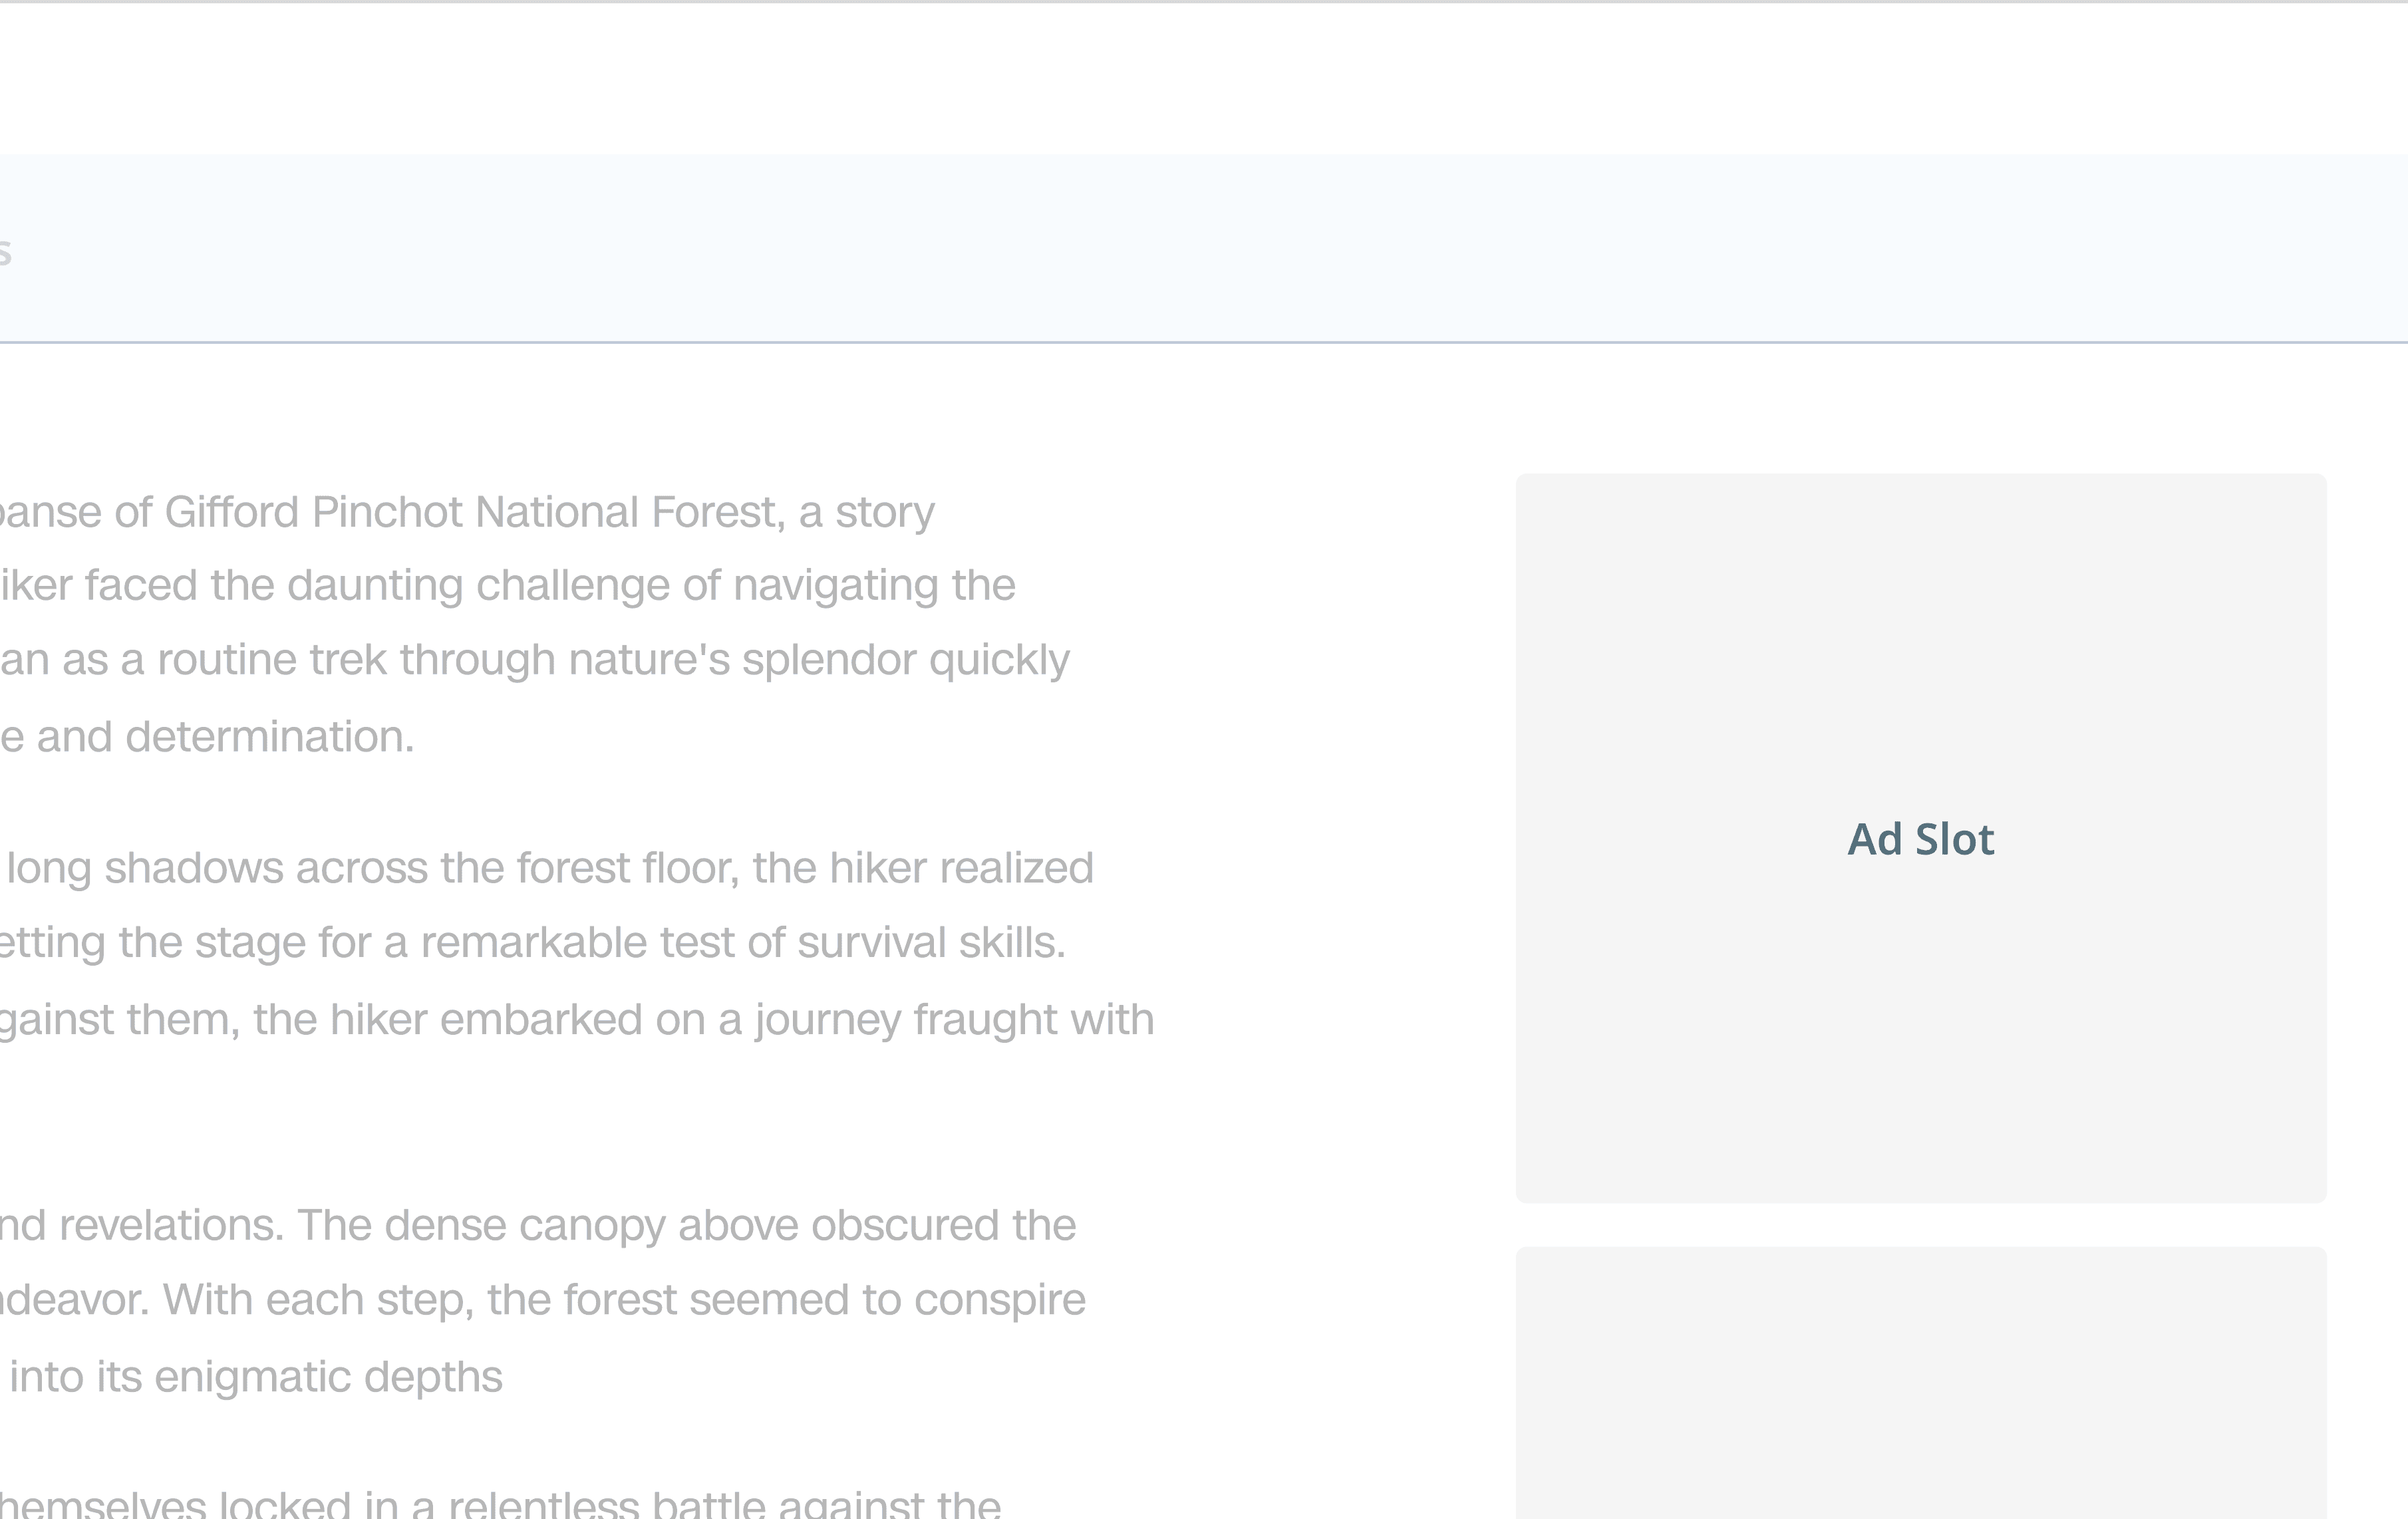Click the phrase "daunting challenge of navigating"
2408x1519 pixels.
(x=614, y=585)
